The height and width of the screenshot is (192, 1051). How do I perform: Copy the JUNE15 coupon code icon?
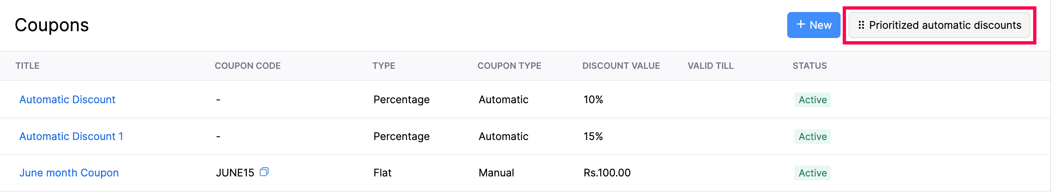[265, 172]
